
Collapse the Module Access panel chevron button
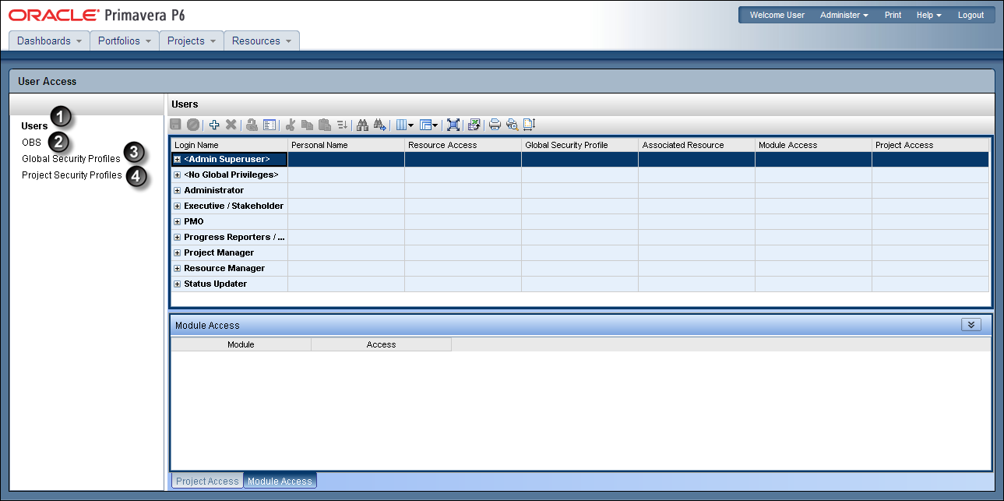tap(971, 325)
